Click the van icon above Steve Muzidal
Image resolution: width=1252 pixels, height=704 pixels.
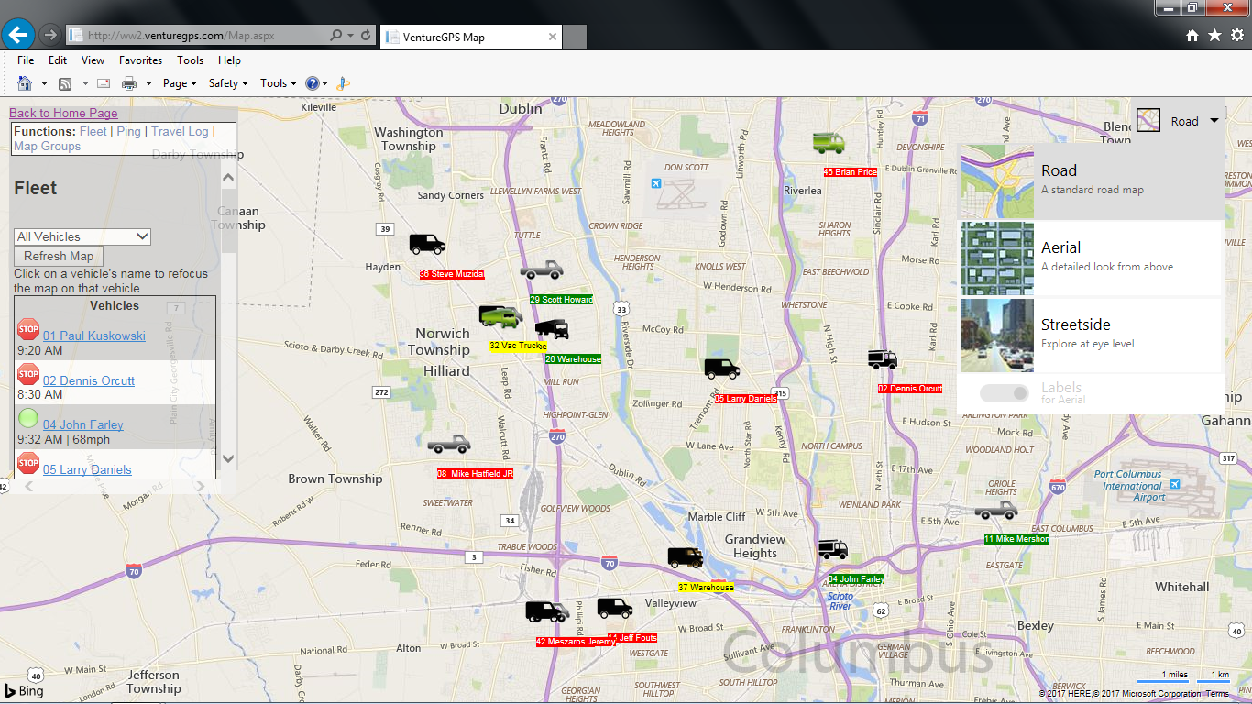(426, 244)
